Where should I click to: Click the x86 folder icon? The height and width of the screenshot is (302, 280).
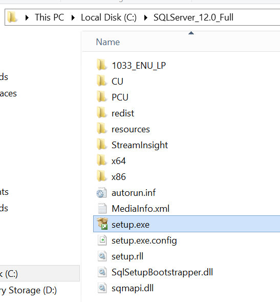[101, 176]
